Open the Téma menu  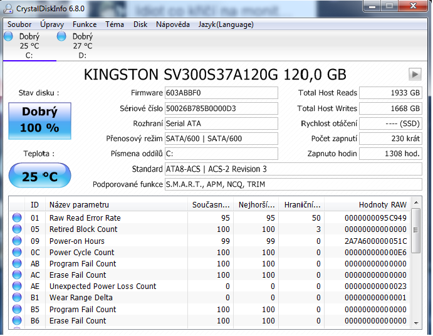pyautogui.click(x=114, y=24)
